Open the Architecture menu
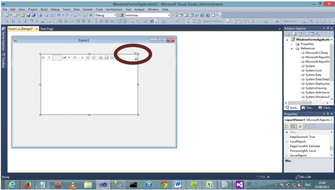 [x=114, y=9]
